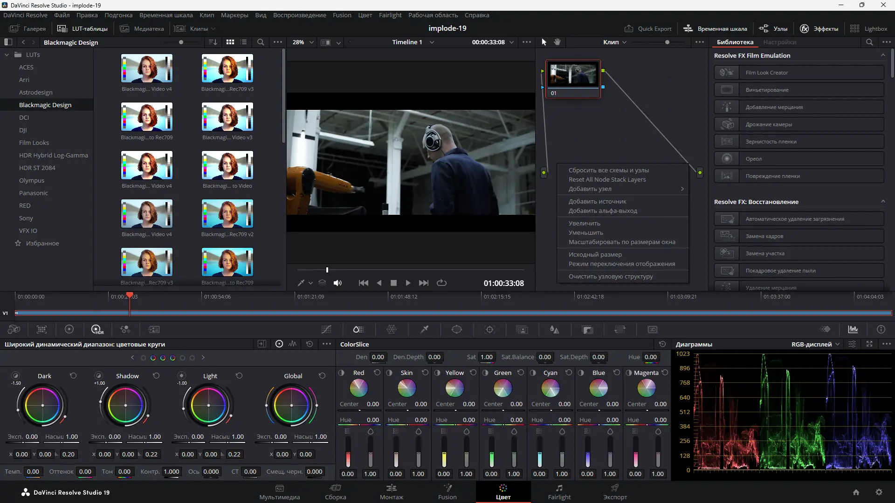Select the hand pan tool in node editor
Viewport: 895px width, 503px height.
[x=557, y=42]
